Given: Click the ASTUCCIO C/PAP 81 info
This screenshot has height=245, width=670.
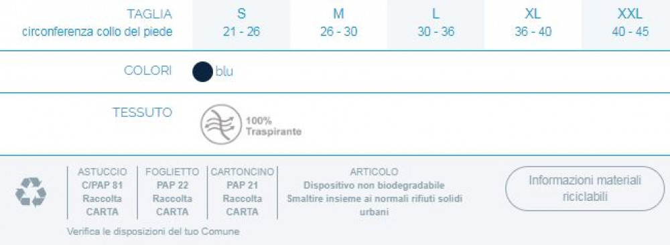Looking at the screenshot, I should 102,192.
